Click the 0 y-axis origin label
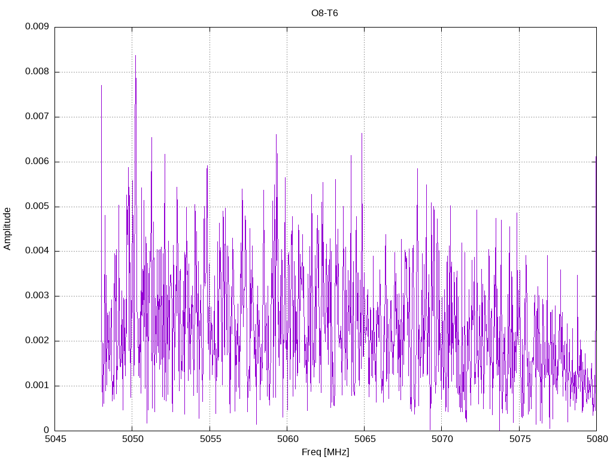This screenshot has width=613, height=460. (47, 430)
